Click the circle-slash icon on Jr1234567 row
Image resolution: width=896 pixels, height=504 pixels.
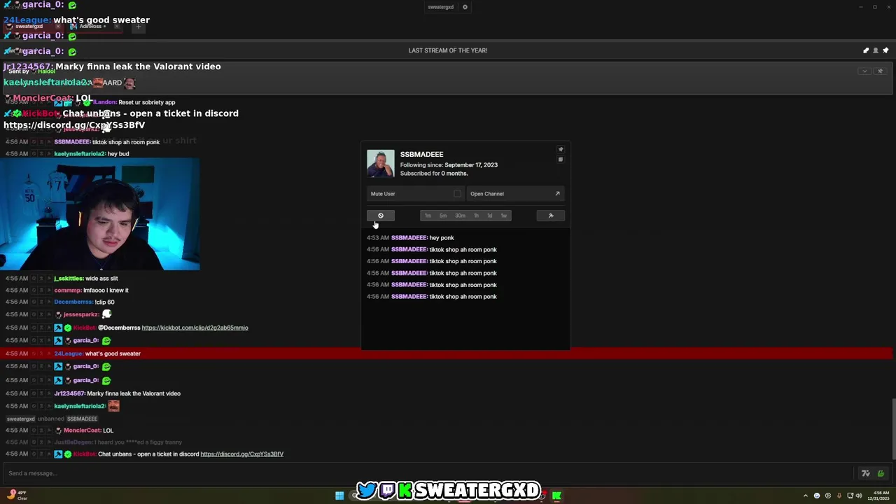click(33, 393)
